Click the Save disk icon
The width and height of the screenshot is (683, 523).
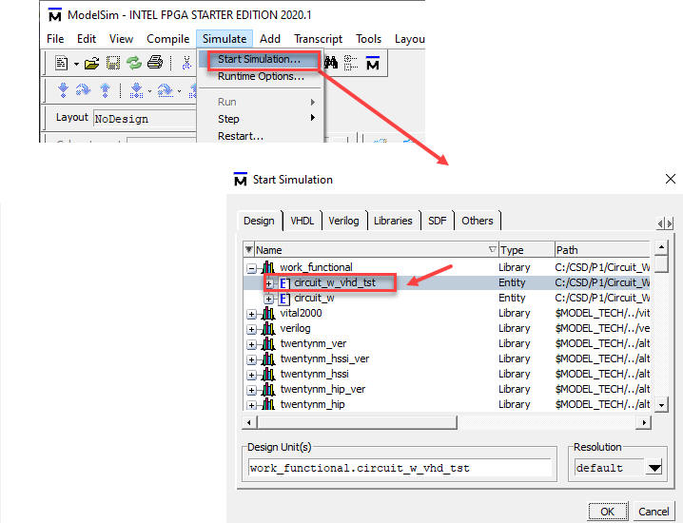[x=113, y=64]
